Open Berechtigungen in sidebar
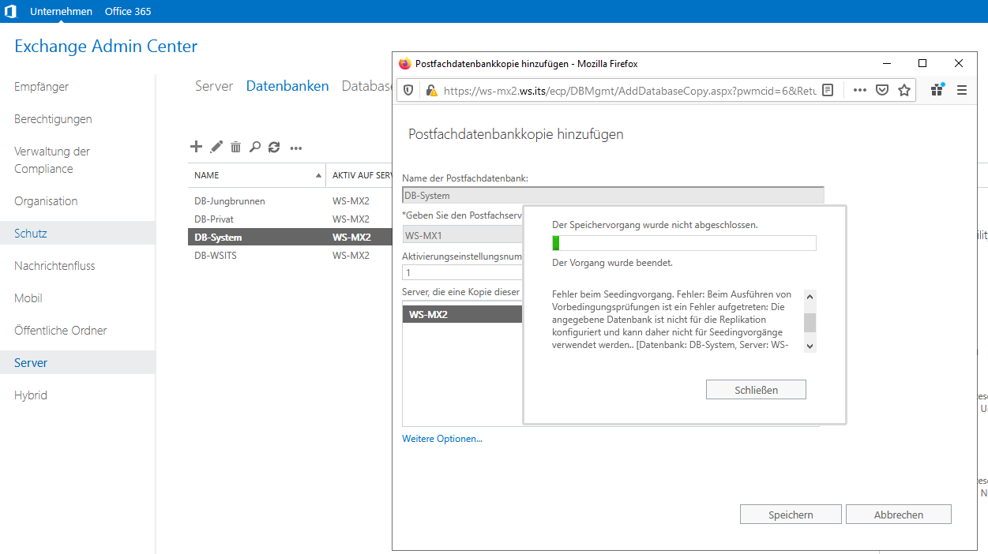The image size is (988, 554). pos(53,119)
